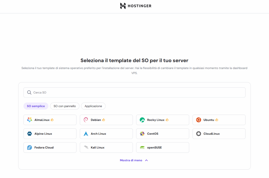Click the Ubuntu orange logo icon

(x=199, y=120)
